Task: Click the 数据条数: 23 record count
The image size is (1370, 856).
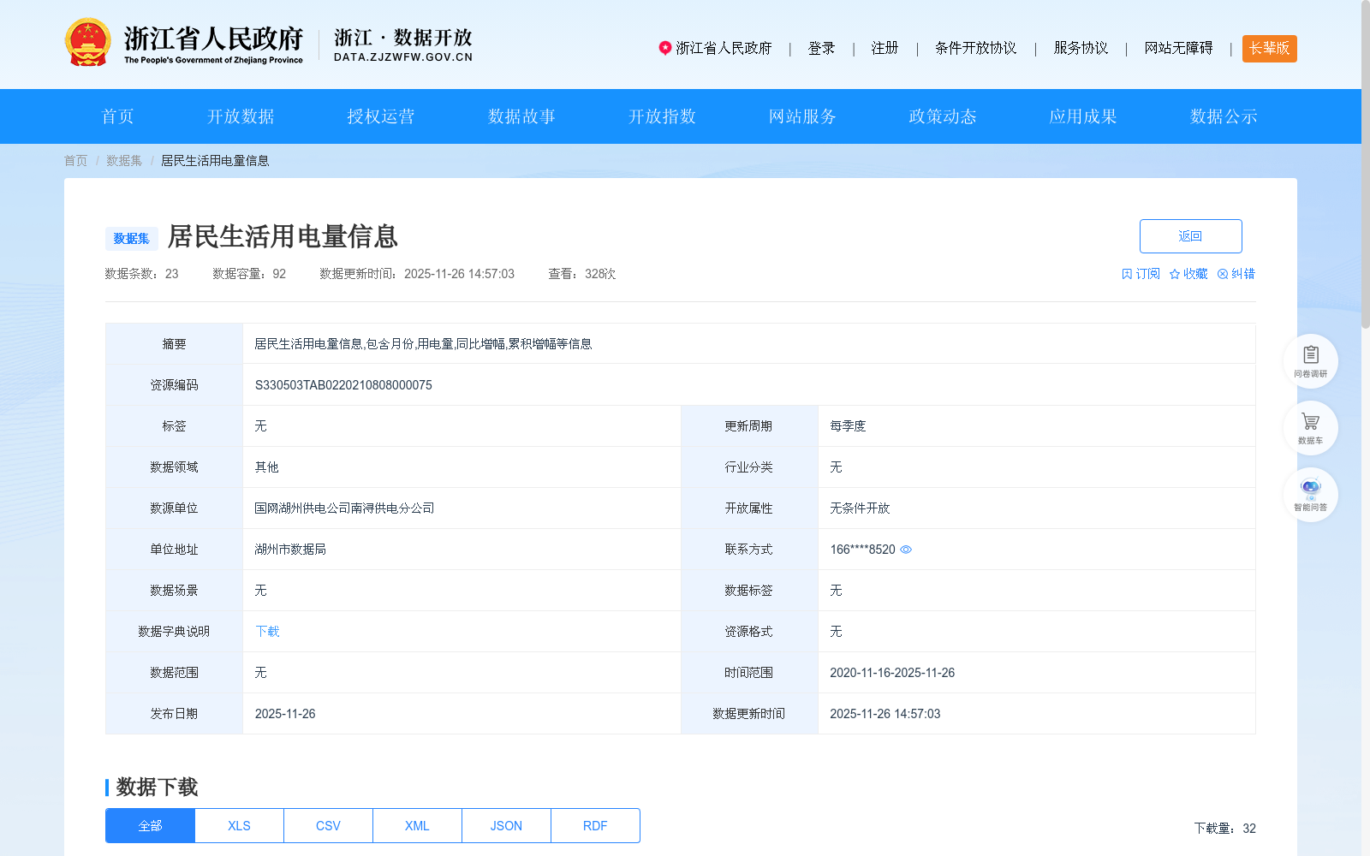Action: point(141,274)
